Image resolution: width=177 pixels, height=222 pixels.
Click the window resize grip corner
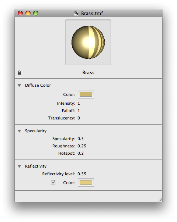coord(160,200)
